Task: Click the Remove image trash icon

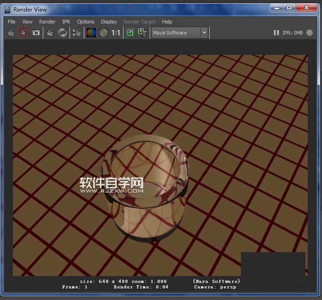Action: click(x=142, y=33)
